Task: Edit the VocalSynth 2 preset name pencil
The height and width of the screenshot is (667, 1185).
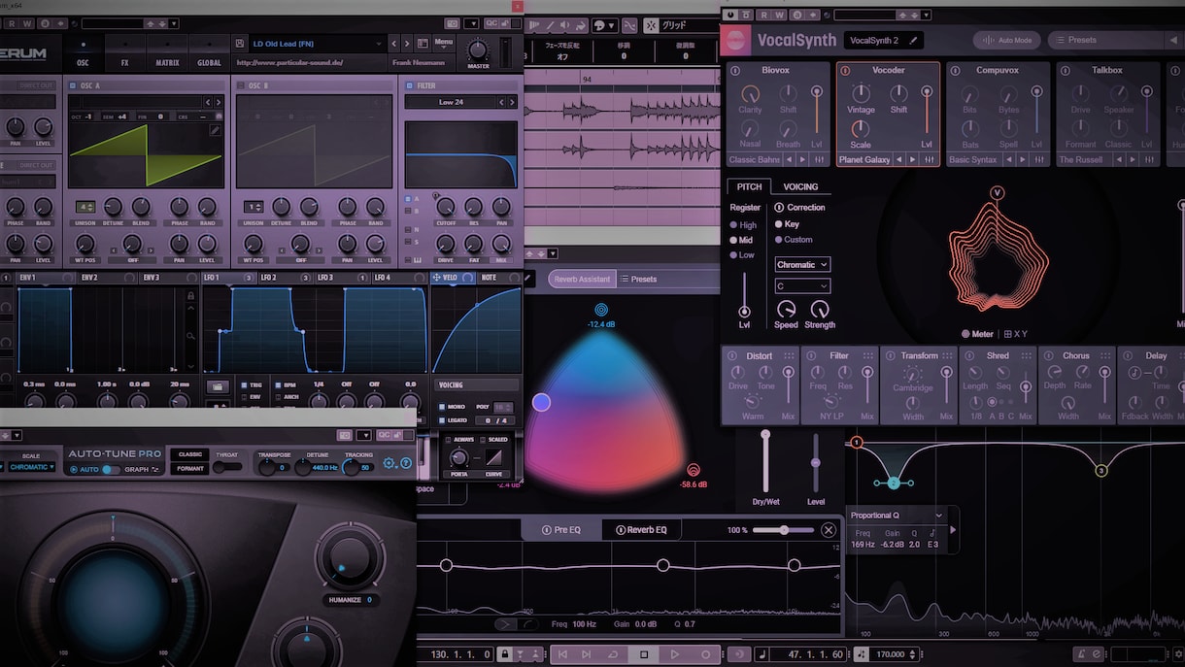Action: click(913, 41)
